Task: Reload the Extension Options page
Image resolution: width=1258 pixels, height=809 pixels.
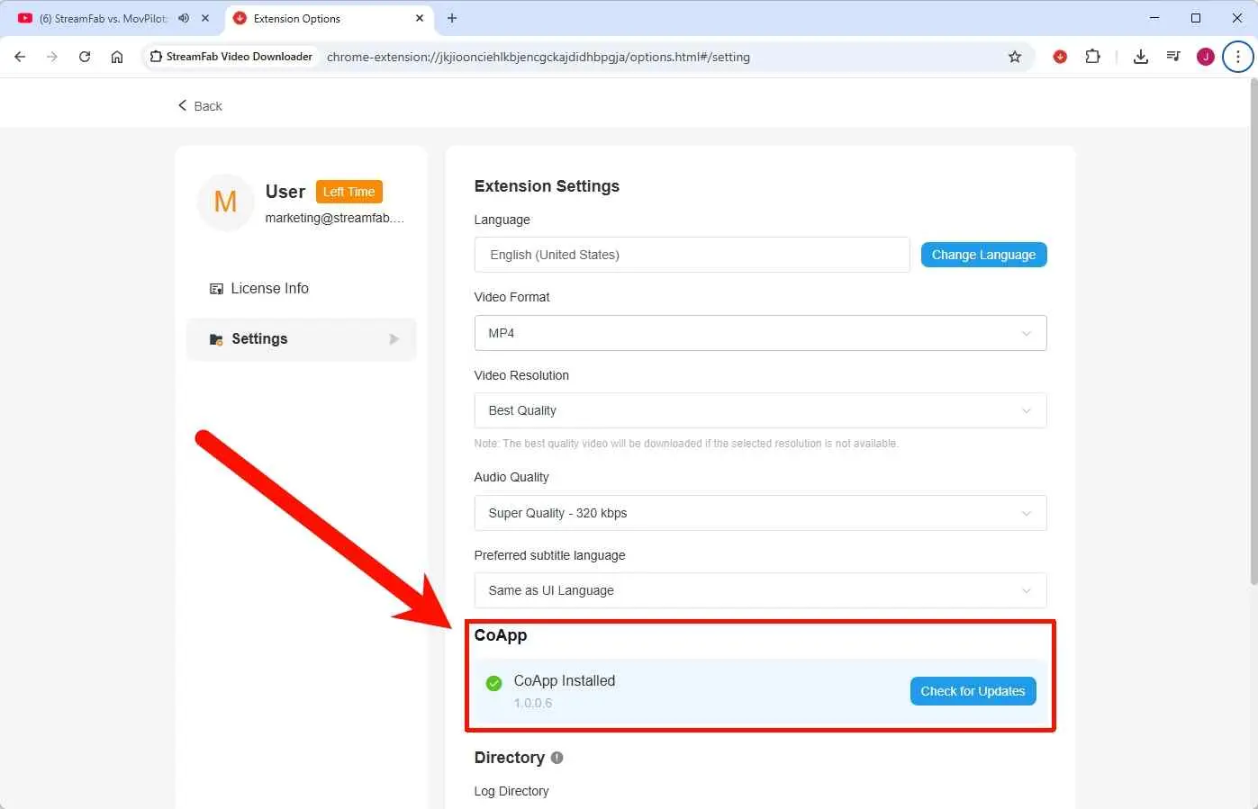Action: coord(85,57)
